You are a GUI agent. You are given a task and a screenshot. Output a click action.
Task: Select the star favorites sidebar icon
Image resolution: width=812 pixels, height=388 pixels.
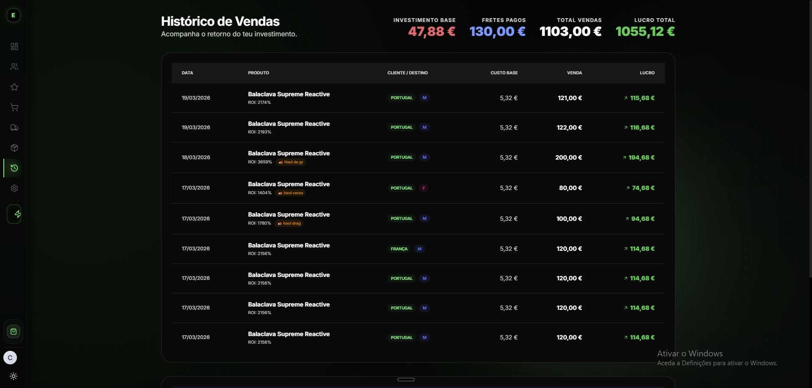click(14, 87)
